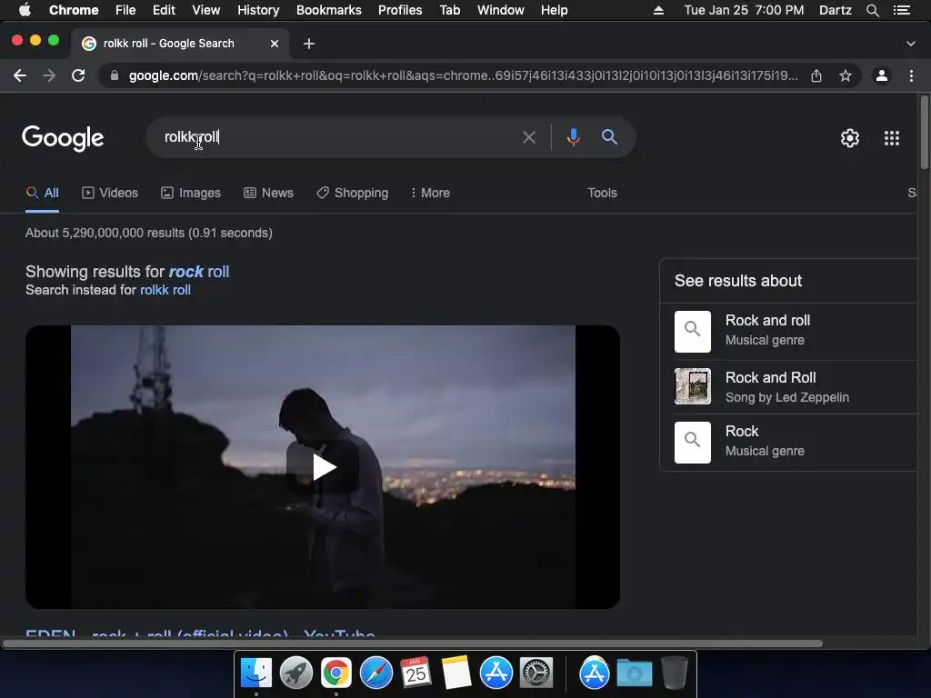Click the Google logo

[63, 138]
